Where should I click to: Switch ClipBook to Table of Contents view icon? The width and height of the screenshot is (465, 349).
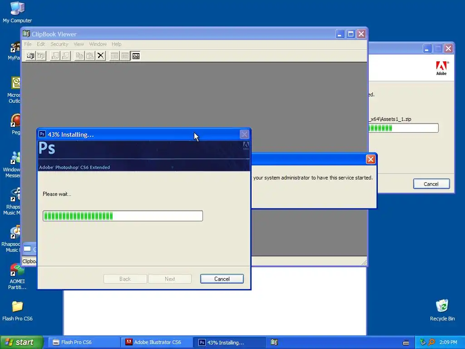(114, 56)
